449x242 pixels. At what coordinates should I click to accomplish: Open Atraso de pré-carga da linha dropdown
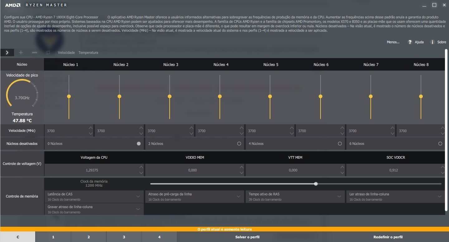(x=195, y=197)
